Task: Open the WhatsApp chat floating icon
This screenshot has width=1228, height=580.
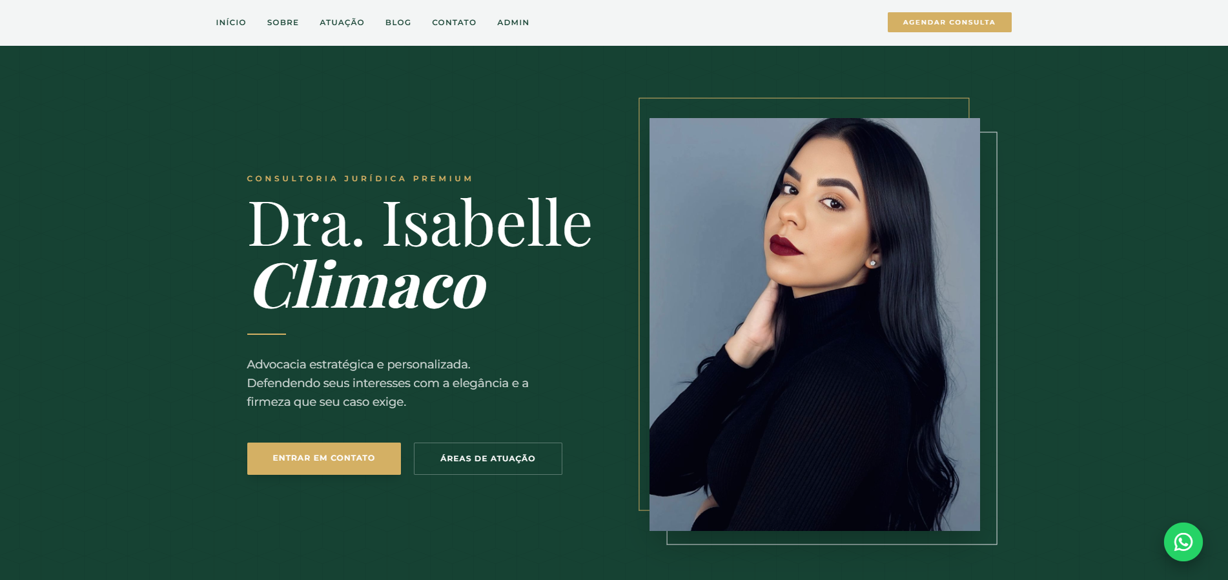Action: pyautogui.click(x=1183, y=542)
